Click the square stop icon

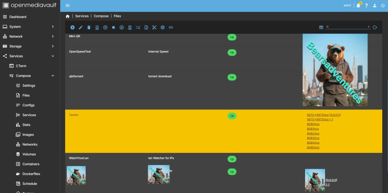pos(113,27)
